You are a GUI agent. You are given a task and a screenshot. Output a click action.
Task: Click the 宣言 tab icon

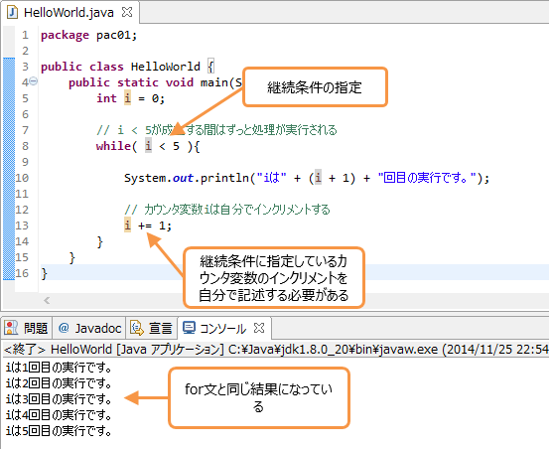pyautogui.click(x=137, y=328)
